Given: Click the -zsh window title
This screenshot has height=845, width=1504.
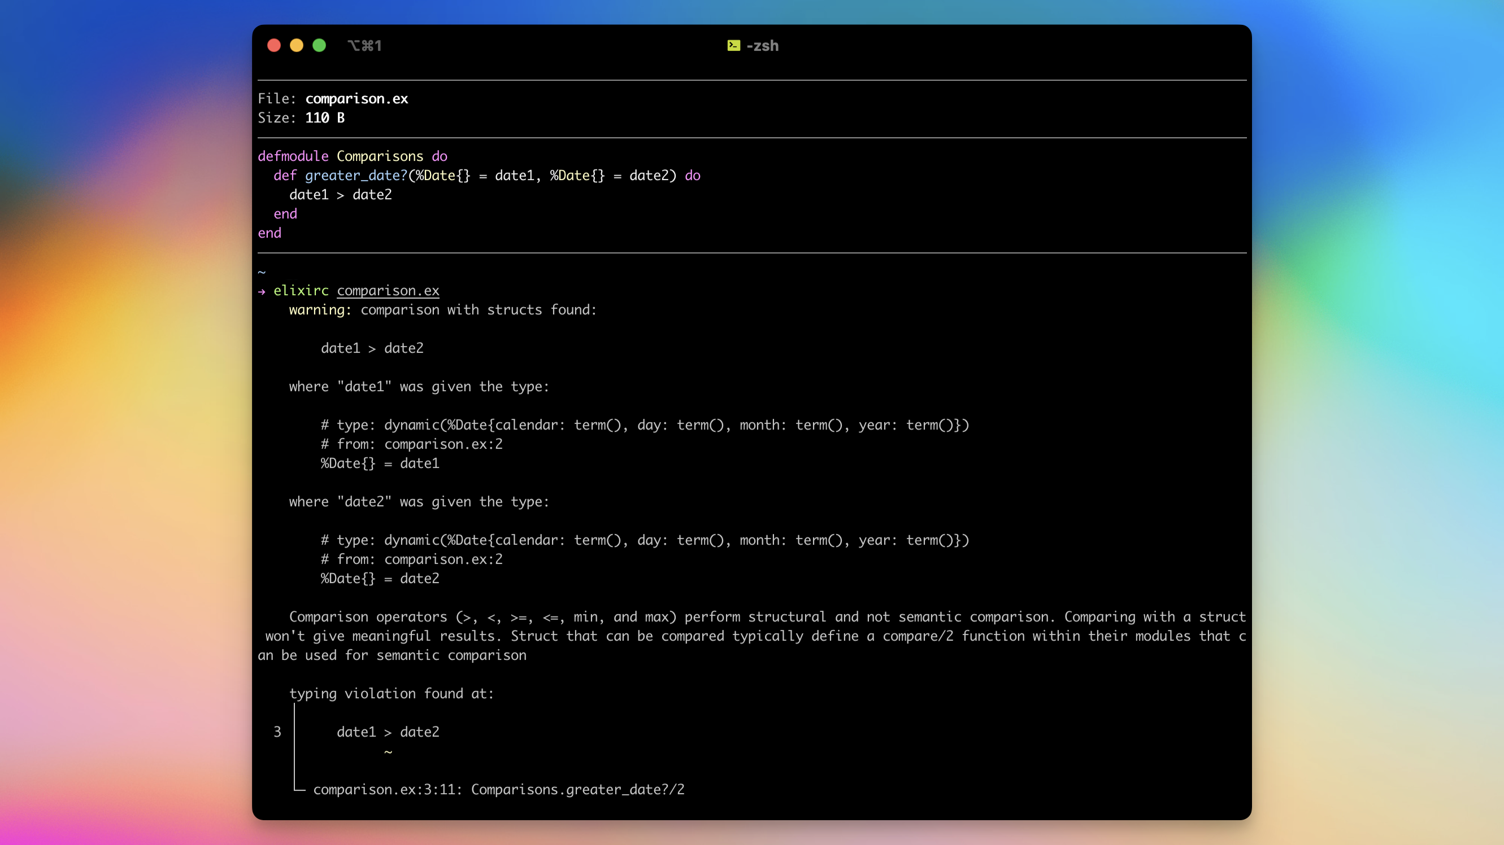Looking at the screenshot, I should point(763,46).
